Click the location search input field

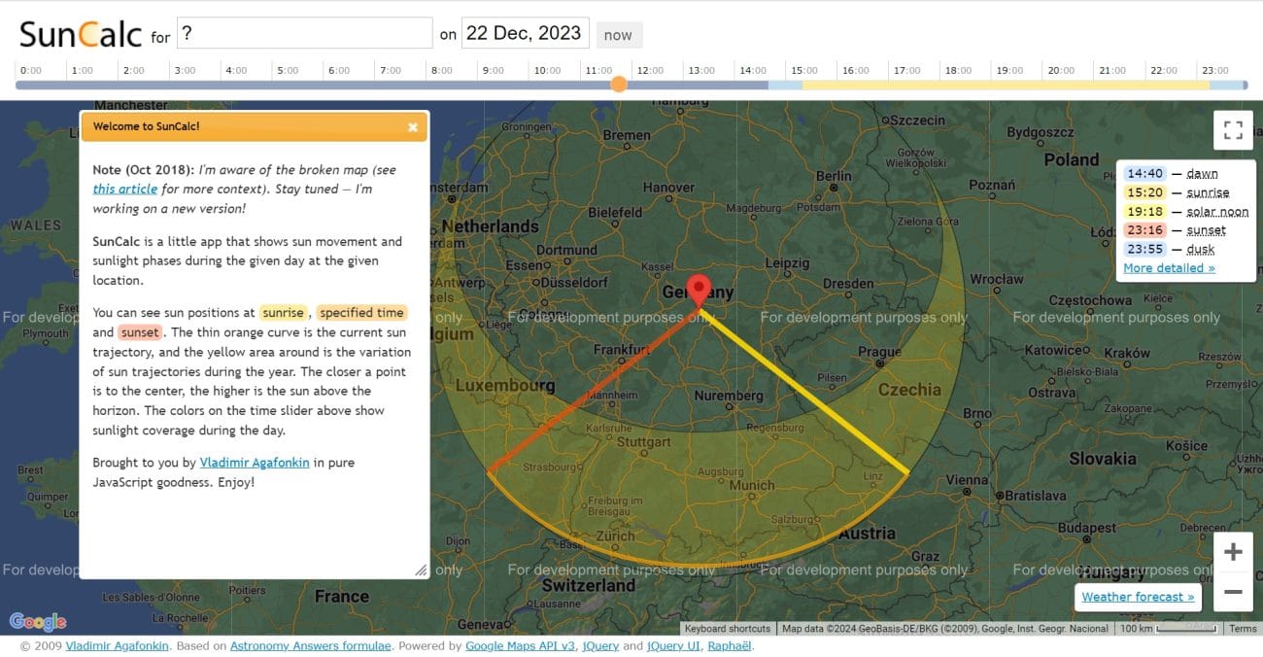[x=303, y=33]
